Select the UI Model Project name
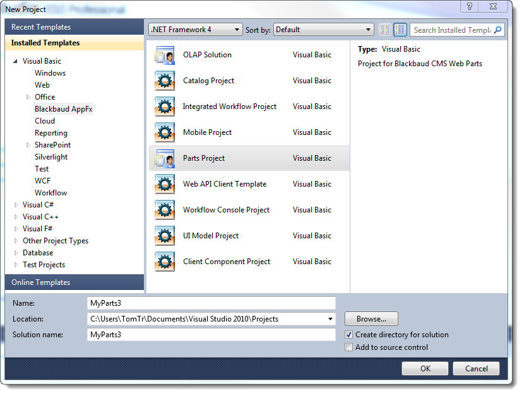The width and height of the screenshot is (522, 394). (211, 236)
